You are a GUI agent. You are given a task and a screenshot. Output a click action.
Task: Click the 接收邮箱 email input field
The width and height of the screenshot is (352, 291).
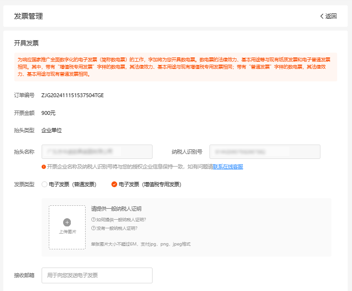97,275
